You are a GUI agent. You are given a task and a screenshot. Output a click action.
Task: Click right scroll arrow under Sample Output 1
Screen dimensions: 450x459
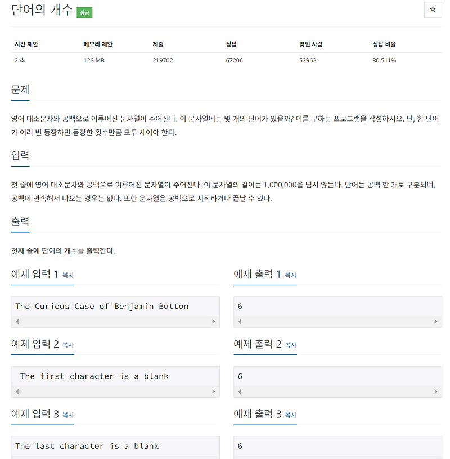[x=435, y=321]
